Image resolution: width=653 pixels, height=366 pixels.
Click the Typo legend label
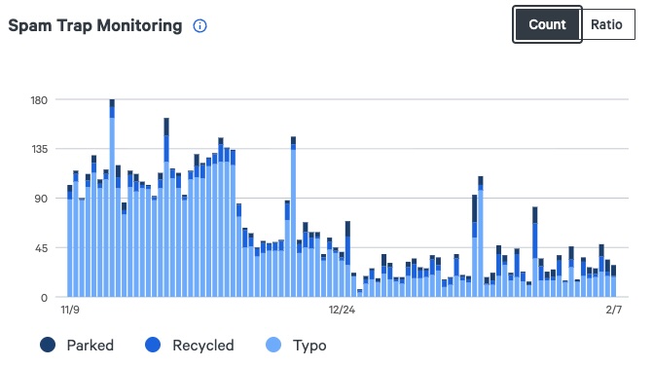click(x=309, y=346)
